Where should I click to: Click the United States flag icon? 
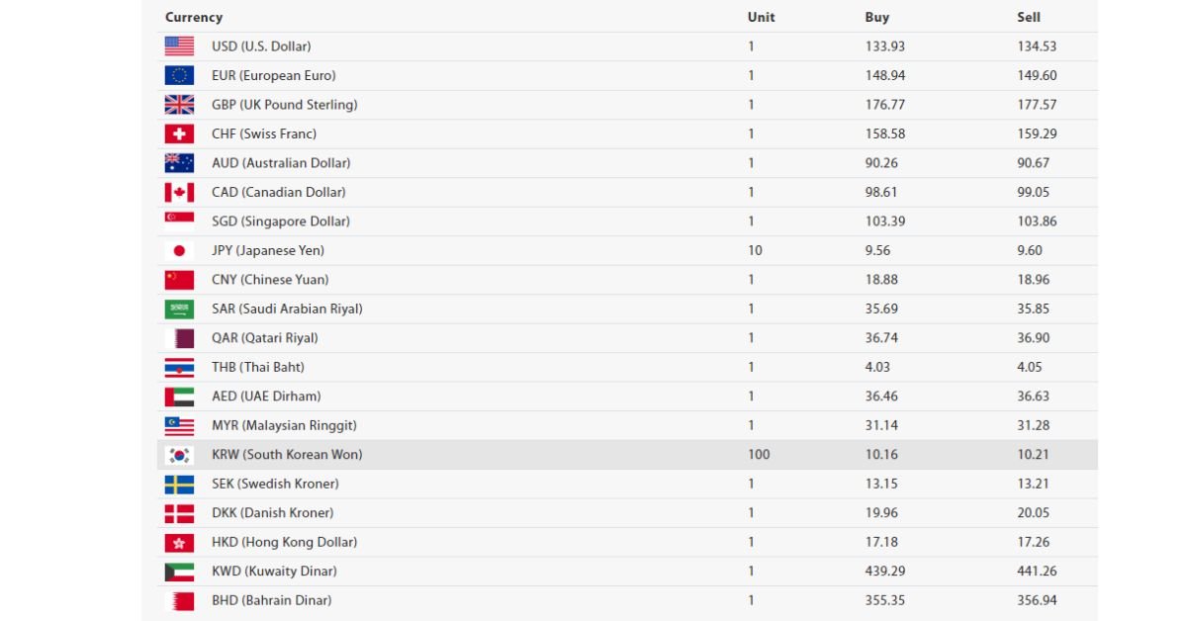[x=179, y=46]
